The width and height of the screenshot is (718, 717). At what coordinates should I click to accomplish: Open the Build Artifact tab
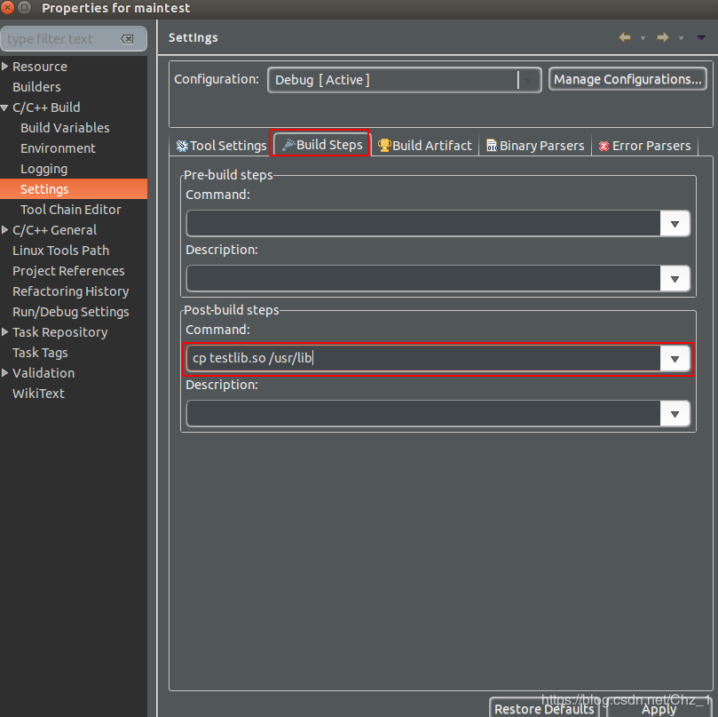424,146
